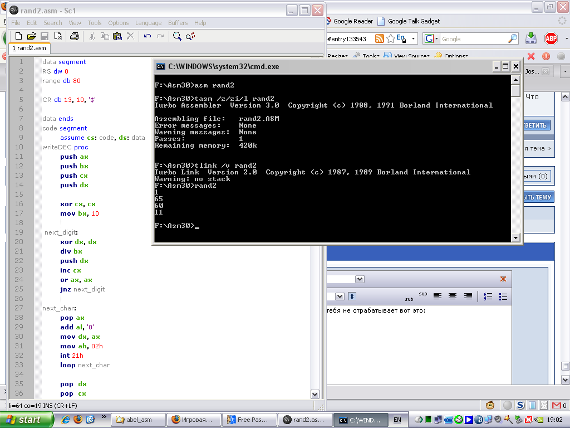
Task: Toggle the numbered list formatting button
Action: [488, 296]
